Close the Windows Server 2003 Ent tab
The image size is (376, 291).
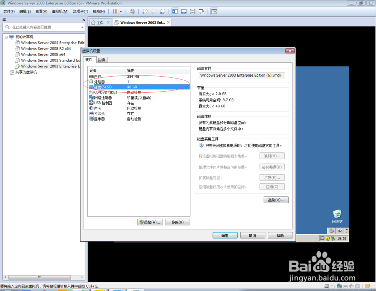click(168, 22)
